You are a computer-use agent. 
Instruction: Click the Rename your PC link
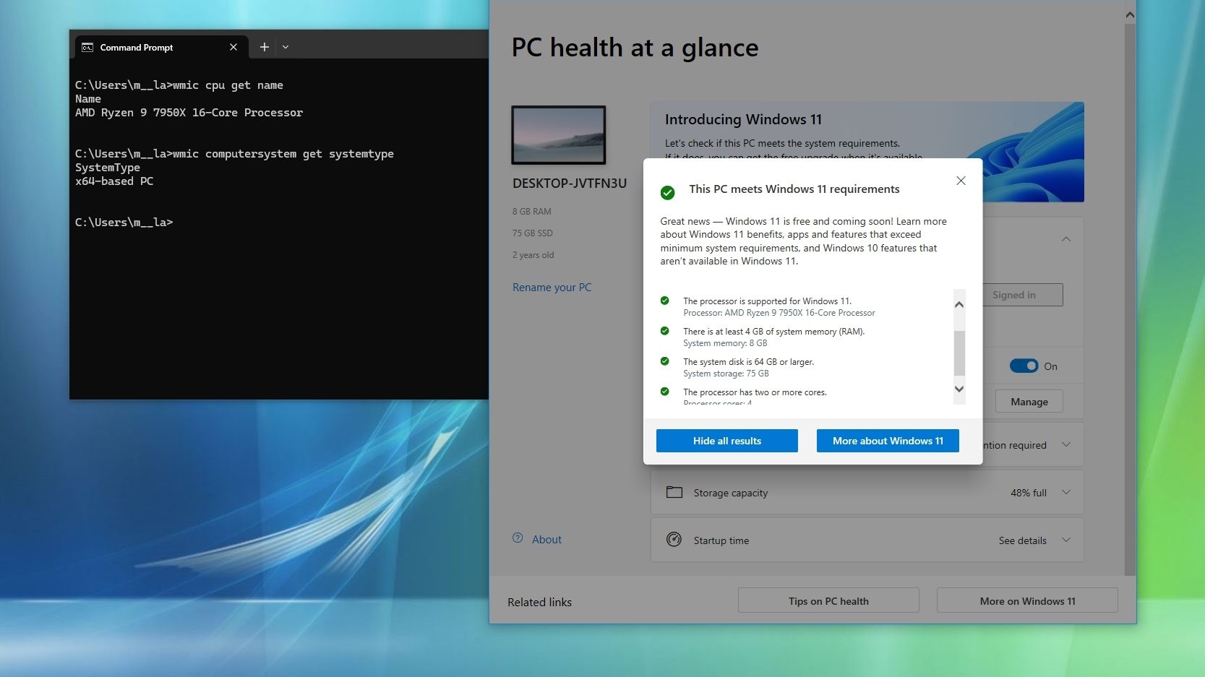click(x=552, y=288)
